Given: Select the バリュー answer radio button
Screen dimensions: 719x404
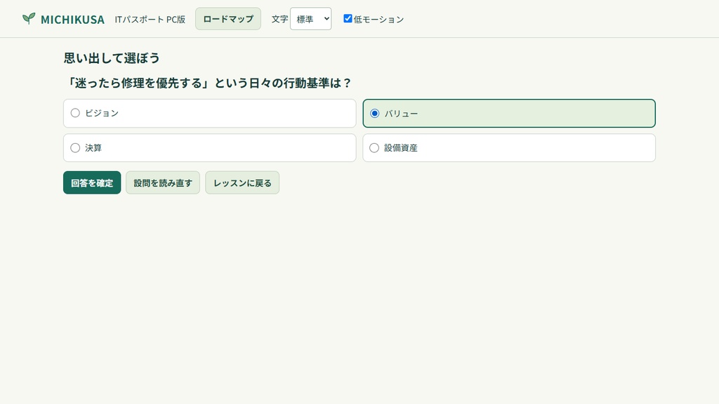Looking at the screenshot, I should click(375, 113).
